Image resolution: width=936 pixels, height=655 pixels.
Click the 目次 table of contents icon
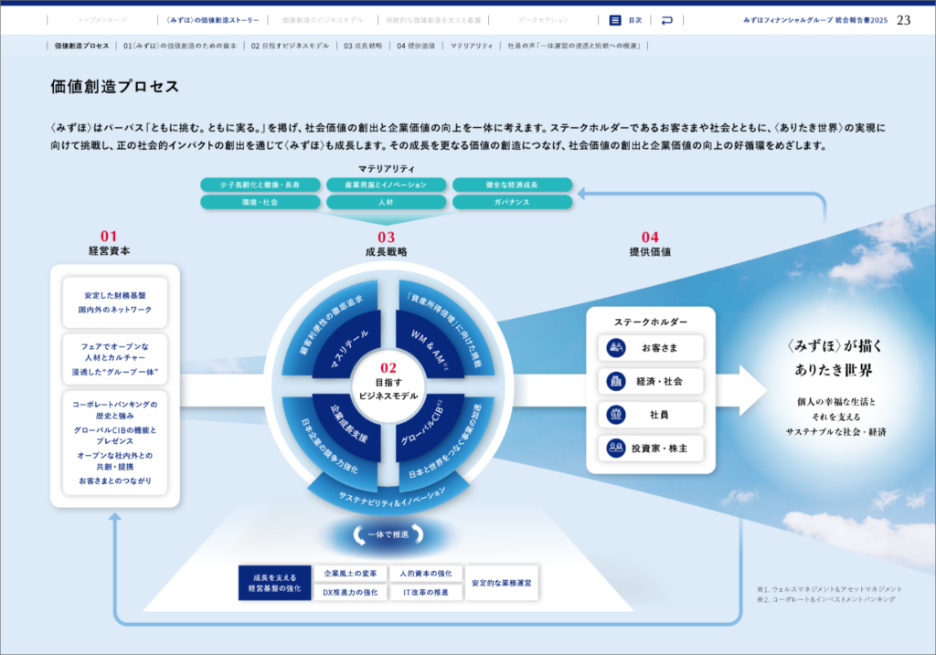pyautogui.click(x=615, y=19)
